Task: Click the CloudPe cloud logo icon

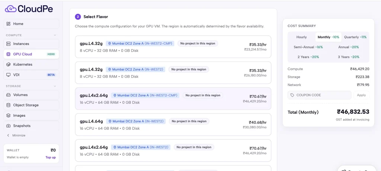Action: 11,9
